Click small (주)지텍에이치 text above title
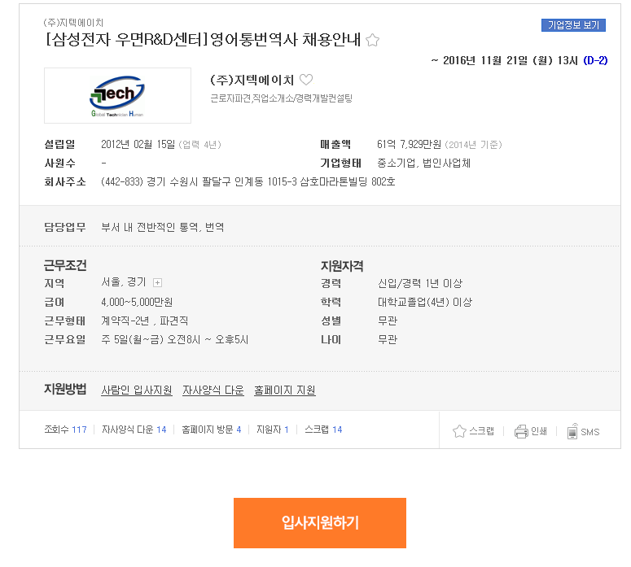The width and height of the screenshot is (631, 567). tap(73, 23)
